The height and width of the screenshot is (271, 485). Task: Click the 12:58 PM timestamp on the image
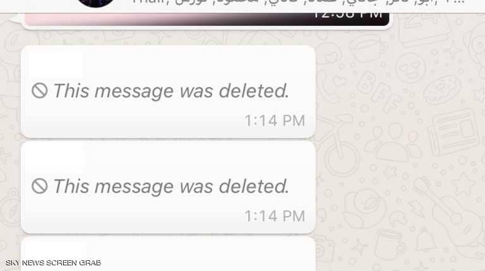coord(348,15)
